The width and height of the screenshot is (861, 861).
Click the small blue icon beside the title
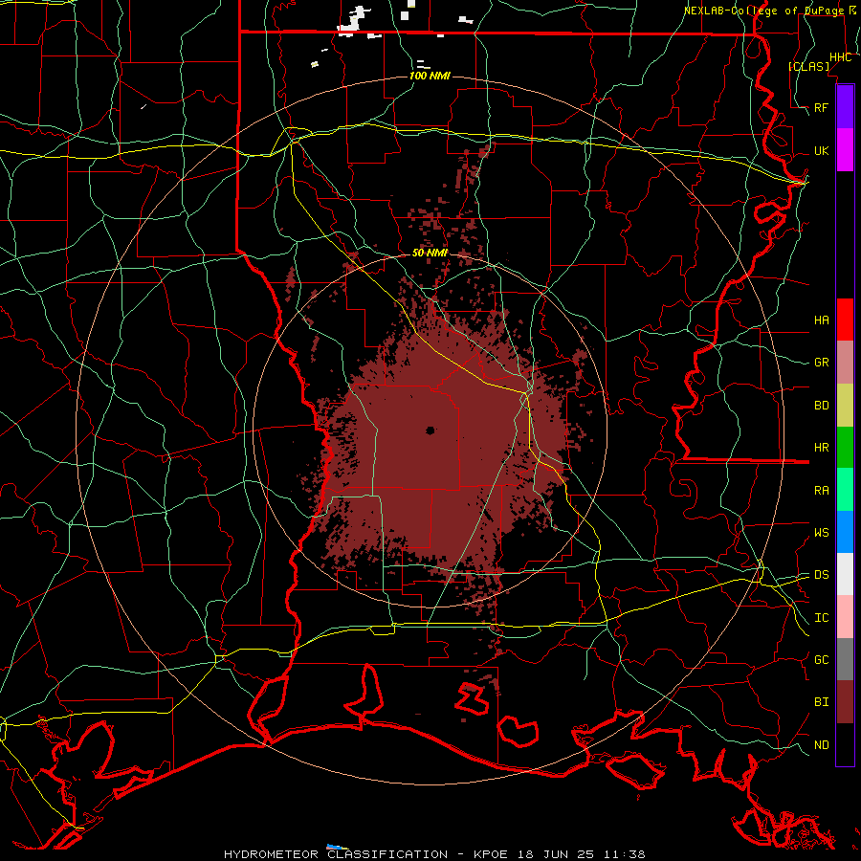click(x=336, y=847)
